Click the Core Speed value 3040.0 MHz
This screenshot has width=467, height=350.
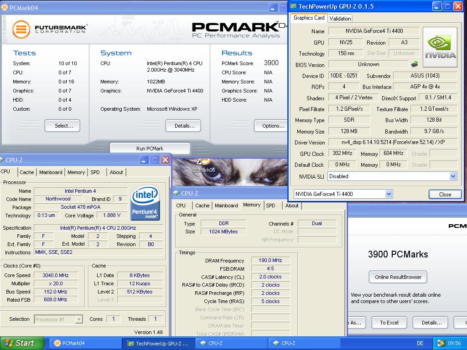click(x=56, y=275)
